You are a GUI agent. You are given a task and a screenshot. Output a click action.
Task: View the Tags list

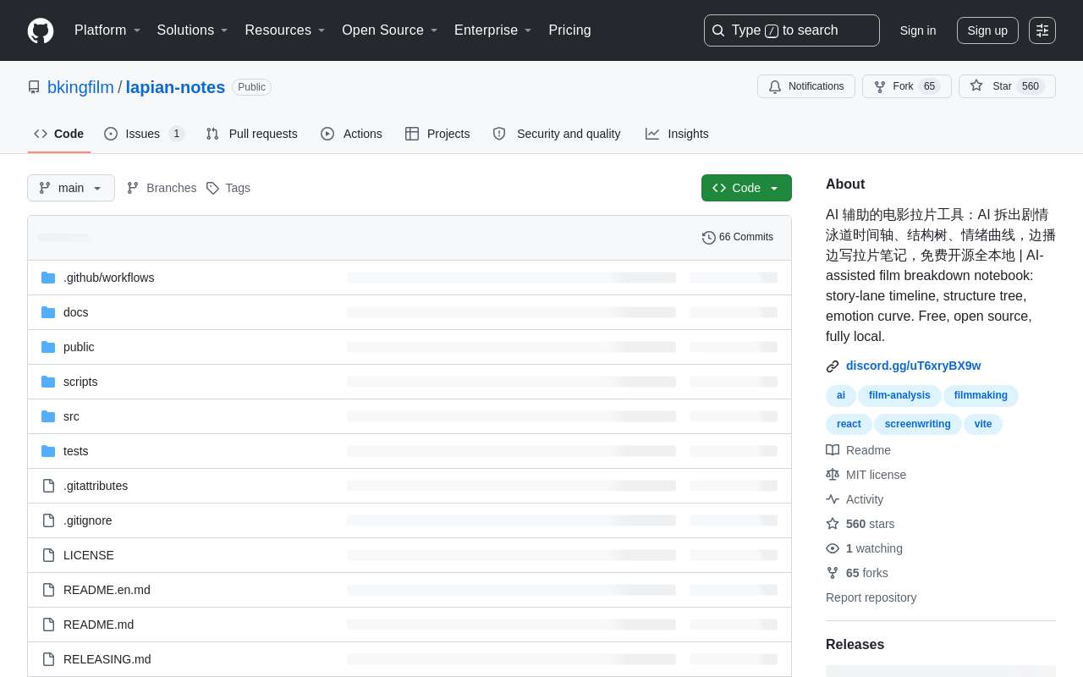(228, 188)
